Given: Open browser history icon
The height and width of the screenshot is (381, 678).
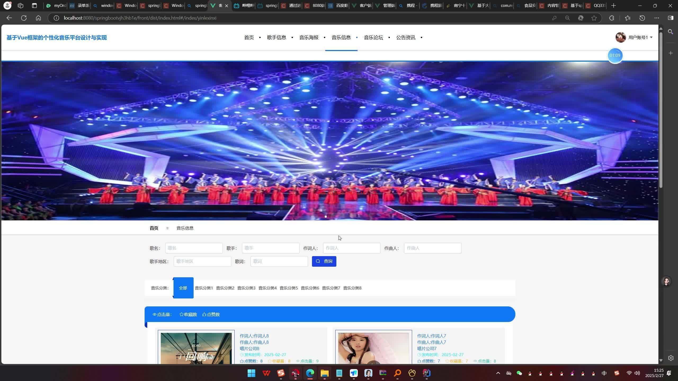Looking at the screenshot, I should tap(642, 18).
